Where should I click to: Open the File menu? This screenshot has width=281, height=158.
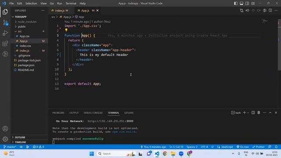(11, 4)
